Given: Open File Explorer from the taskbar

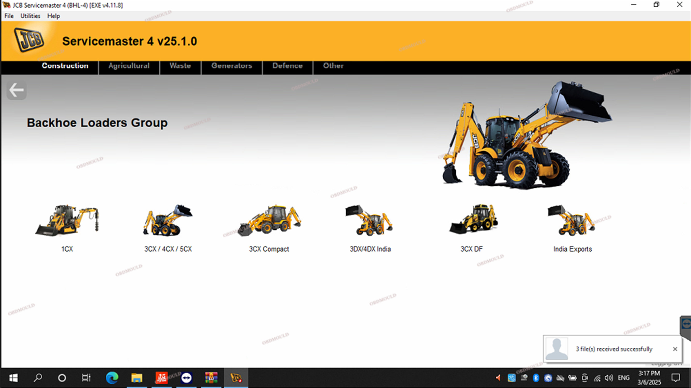Looking at the screenshot, I should 137,378.
